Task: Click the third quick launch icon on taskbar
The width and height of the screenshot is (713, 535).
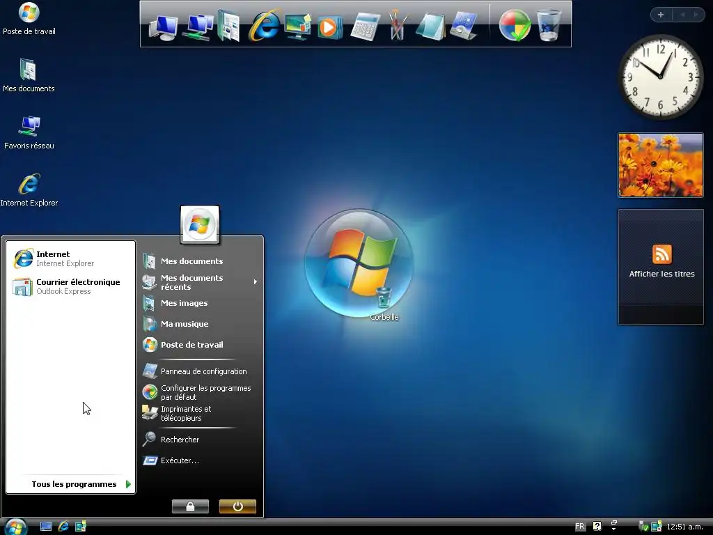Action: tap(81, 527)
